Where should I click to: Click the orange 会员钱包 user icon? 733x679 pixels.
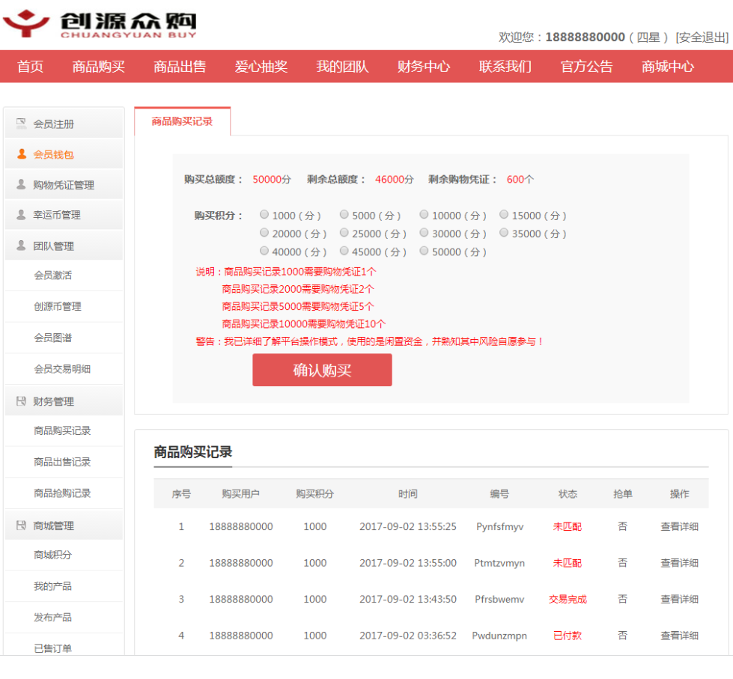click(21, 154)
